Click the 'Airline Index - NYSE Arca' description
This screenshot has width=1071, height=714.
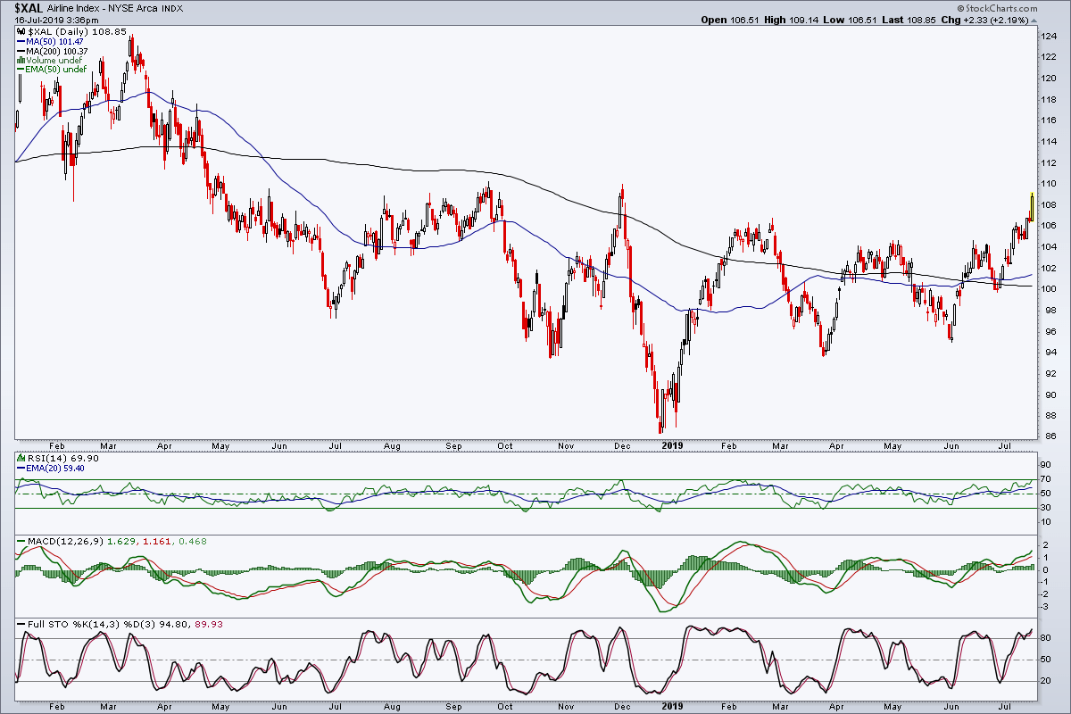104,8
